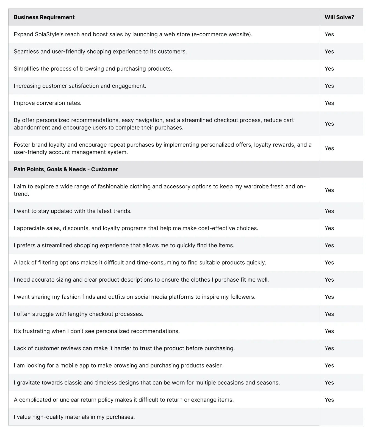Select "I want to stay updated" row text

point(73,211)
